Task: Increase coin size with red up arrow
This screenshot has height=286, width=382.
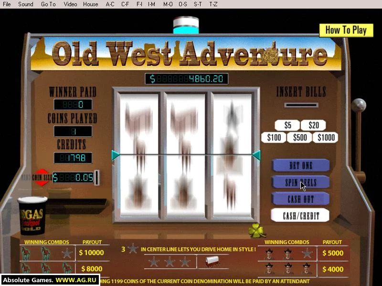Action: click(x=42, y=172)
